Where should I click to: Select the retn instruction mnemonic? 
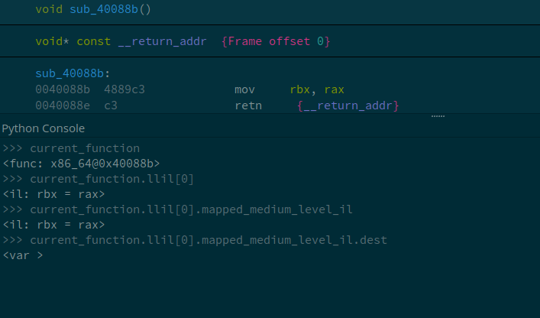[x=248, y=105]
